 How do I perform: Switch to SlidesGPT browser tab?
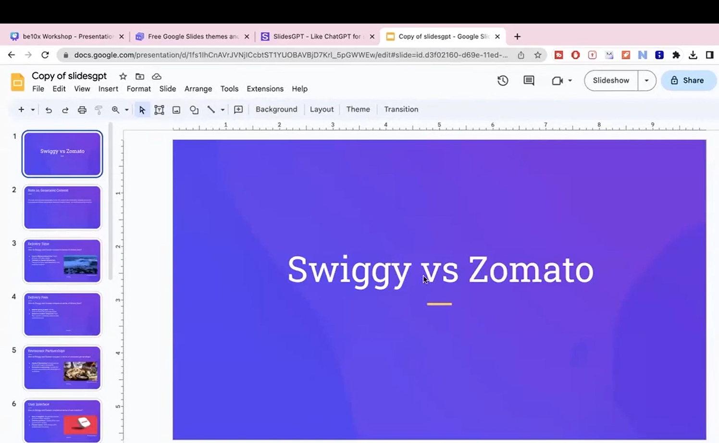click(317, 37)
